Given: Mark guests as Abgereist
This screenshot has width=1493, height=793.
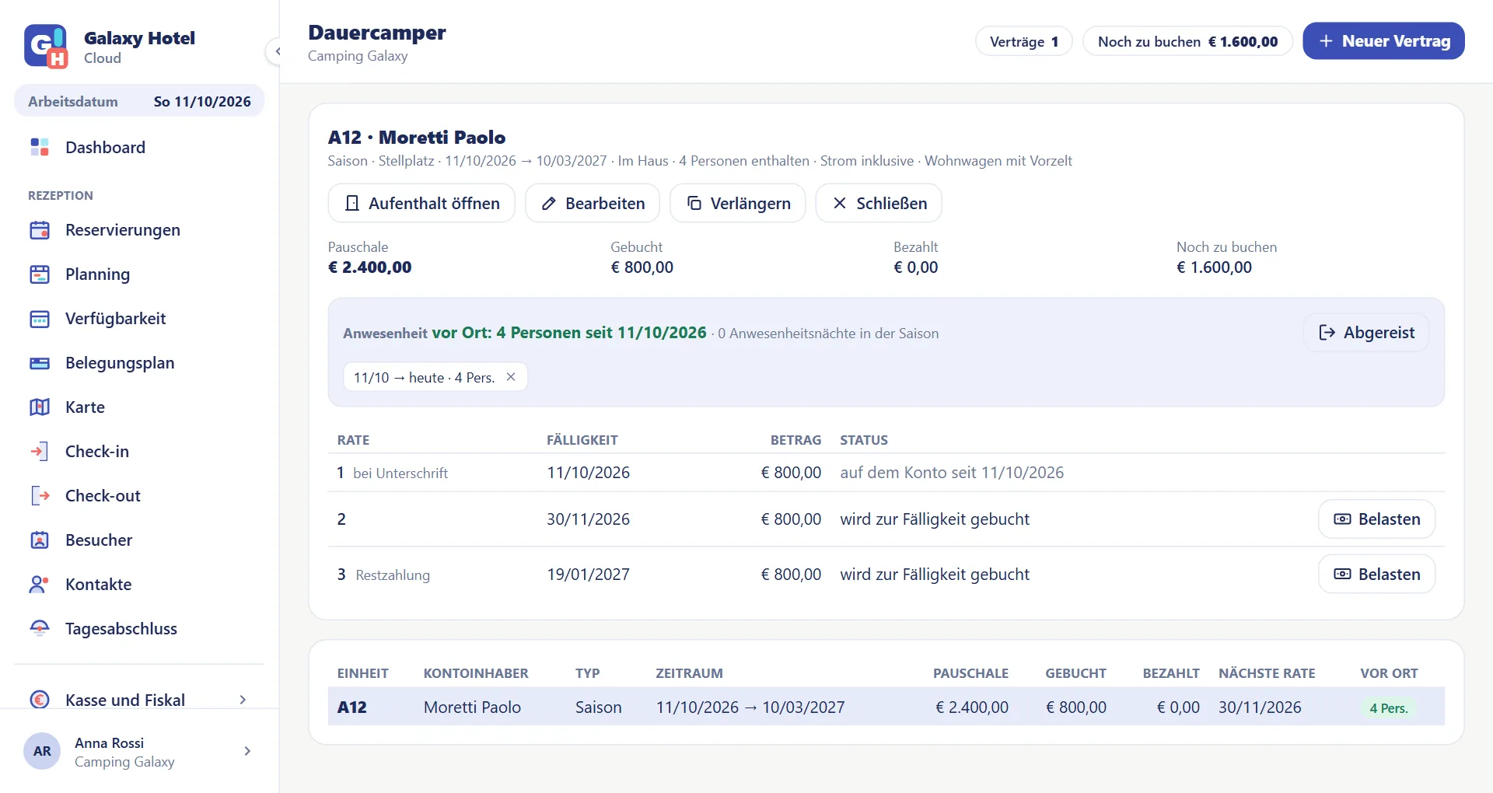Looking at the screenshot, I should point(1366,333).
